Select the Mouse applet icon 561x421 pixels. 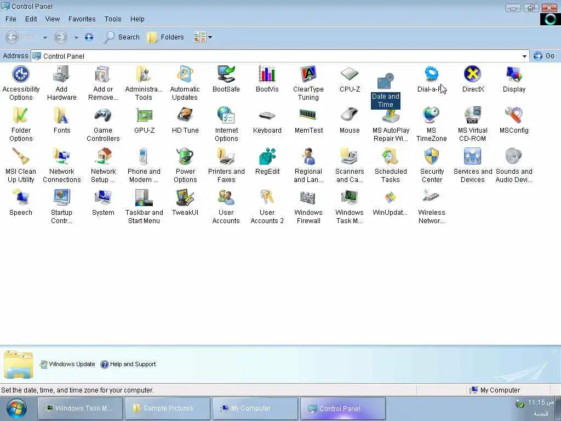(x=350, y=120)
